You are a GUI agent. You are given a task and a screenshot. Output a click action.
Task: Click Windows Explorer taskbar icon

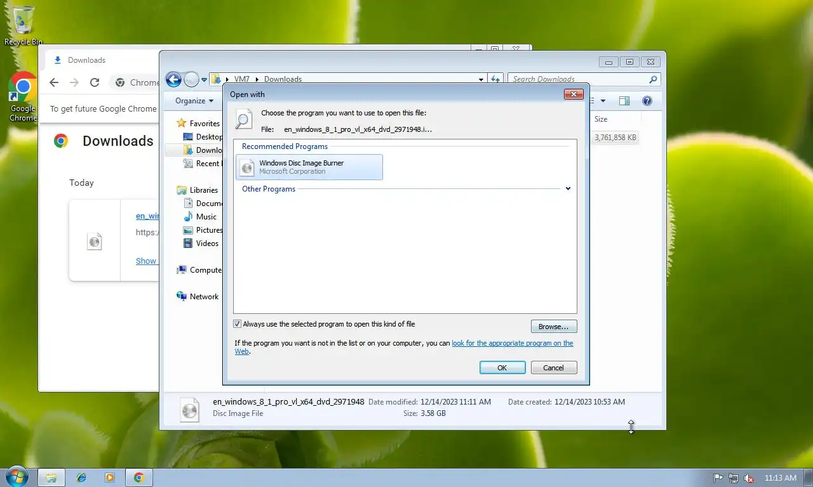click(51, 477)
